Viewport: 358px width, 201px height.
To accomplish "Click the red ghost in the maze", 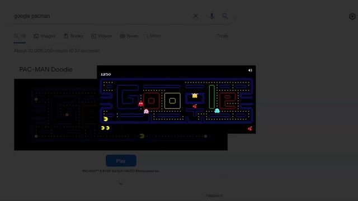I will coord(141,104).
